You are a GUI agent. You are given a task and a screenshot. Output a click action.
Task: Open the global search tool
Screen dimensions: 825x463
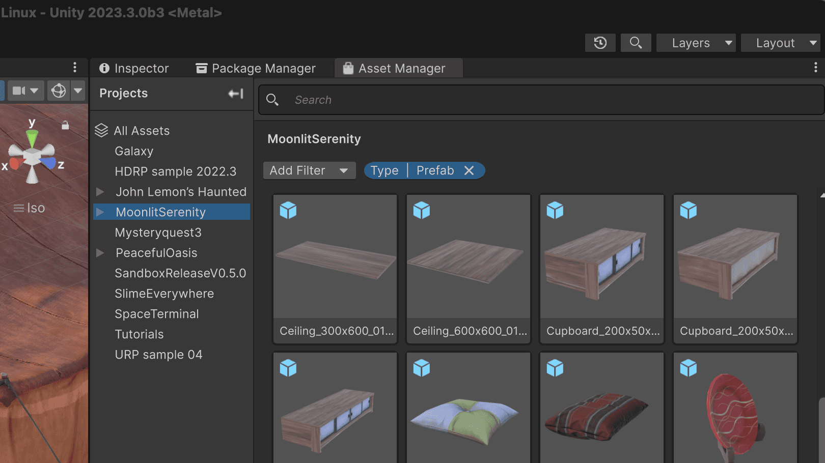click(636, 43)
